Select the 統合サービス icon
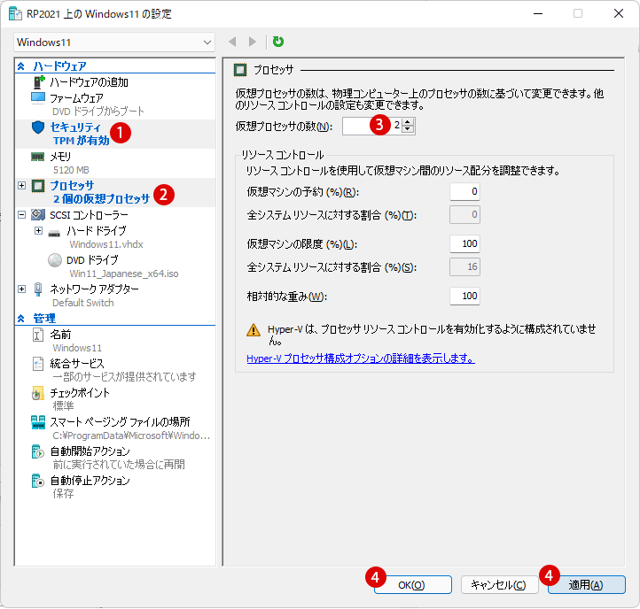 pyautogui.click(x=38, y=364)
